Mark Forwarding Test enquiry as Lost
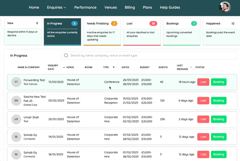 tap(203, 82)
